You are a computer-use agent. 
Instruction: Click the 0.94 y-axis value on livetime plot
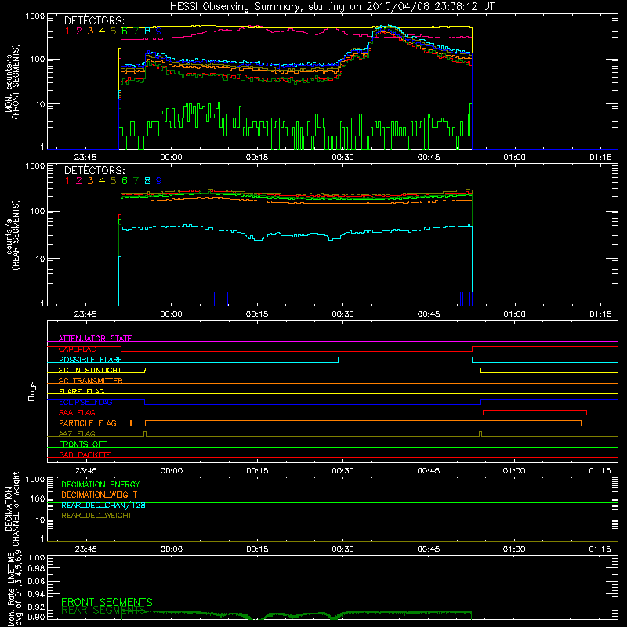[x=36, y=594]
